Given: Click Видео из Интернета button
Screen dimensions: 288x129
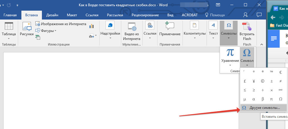Looking at the screenshot, I should tap(131, 31).
